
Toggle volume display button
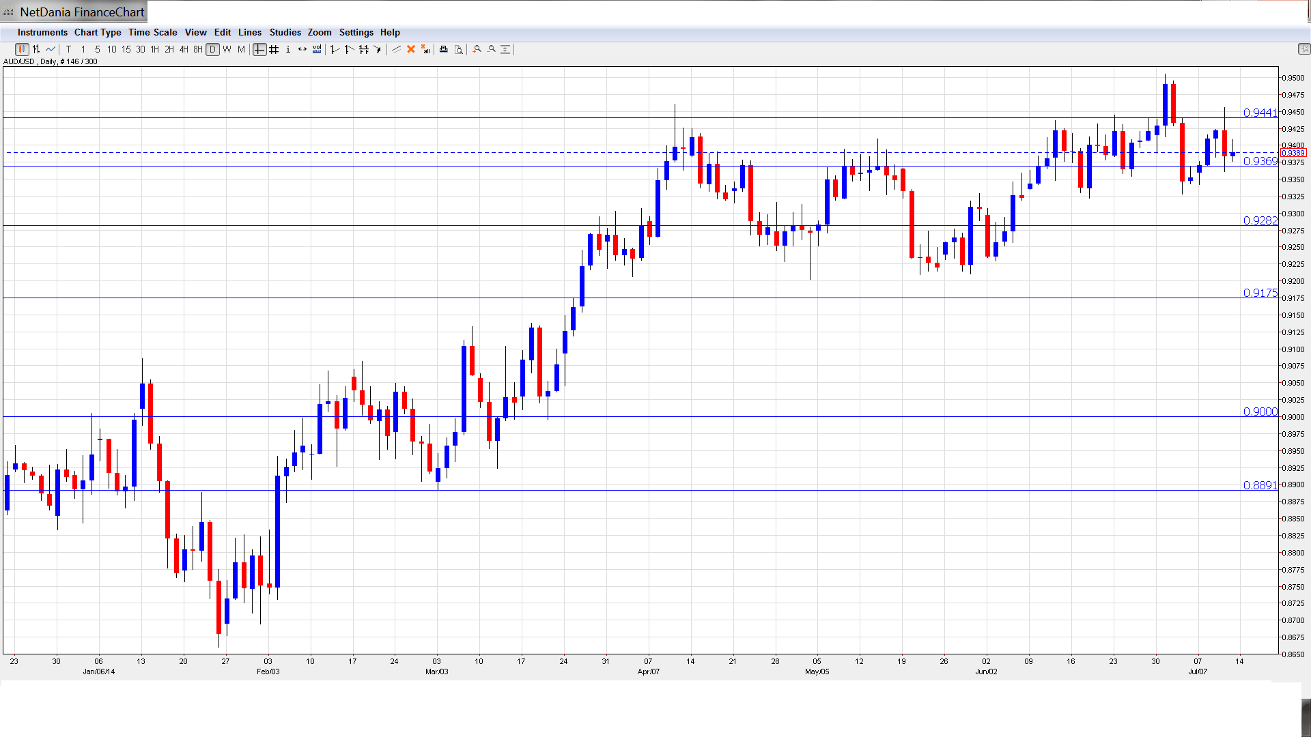[x=317, y=49]
